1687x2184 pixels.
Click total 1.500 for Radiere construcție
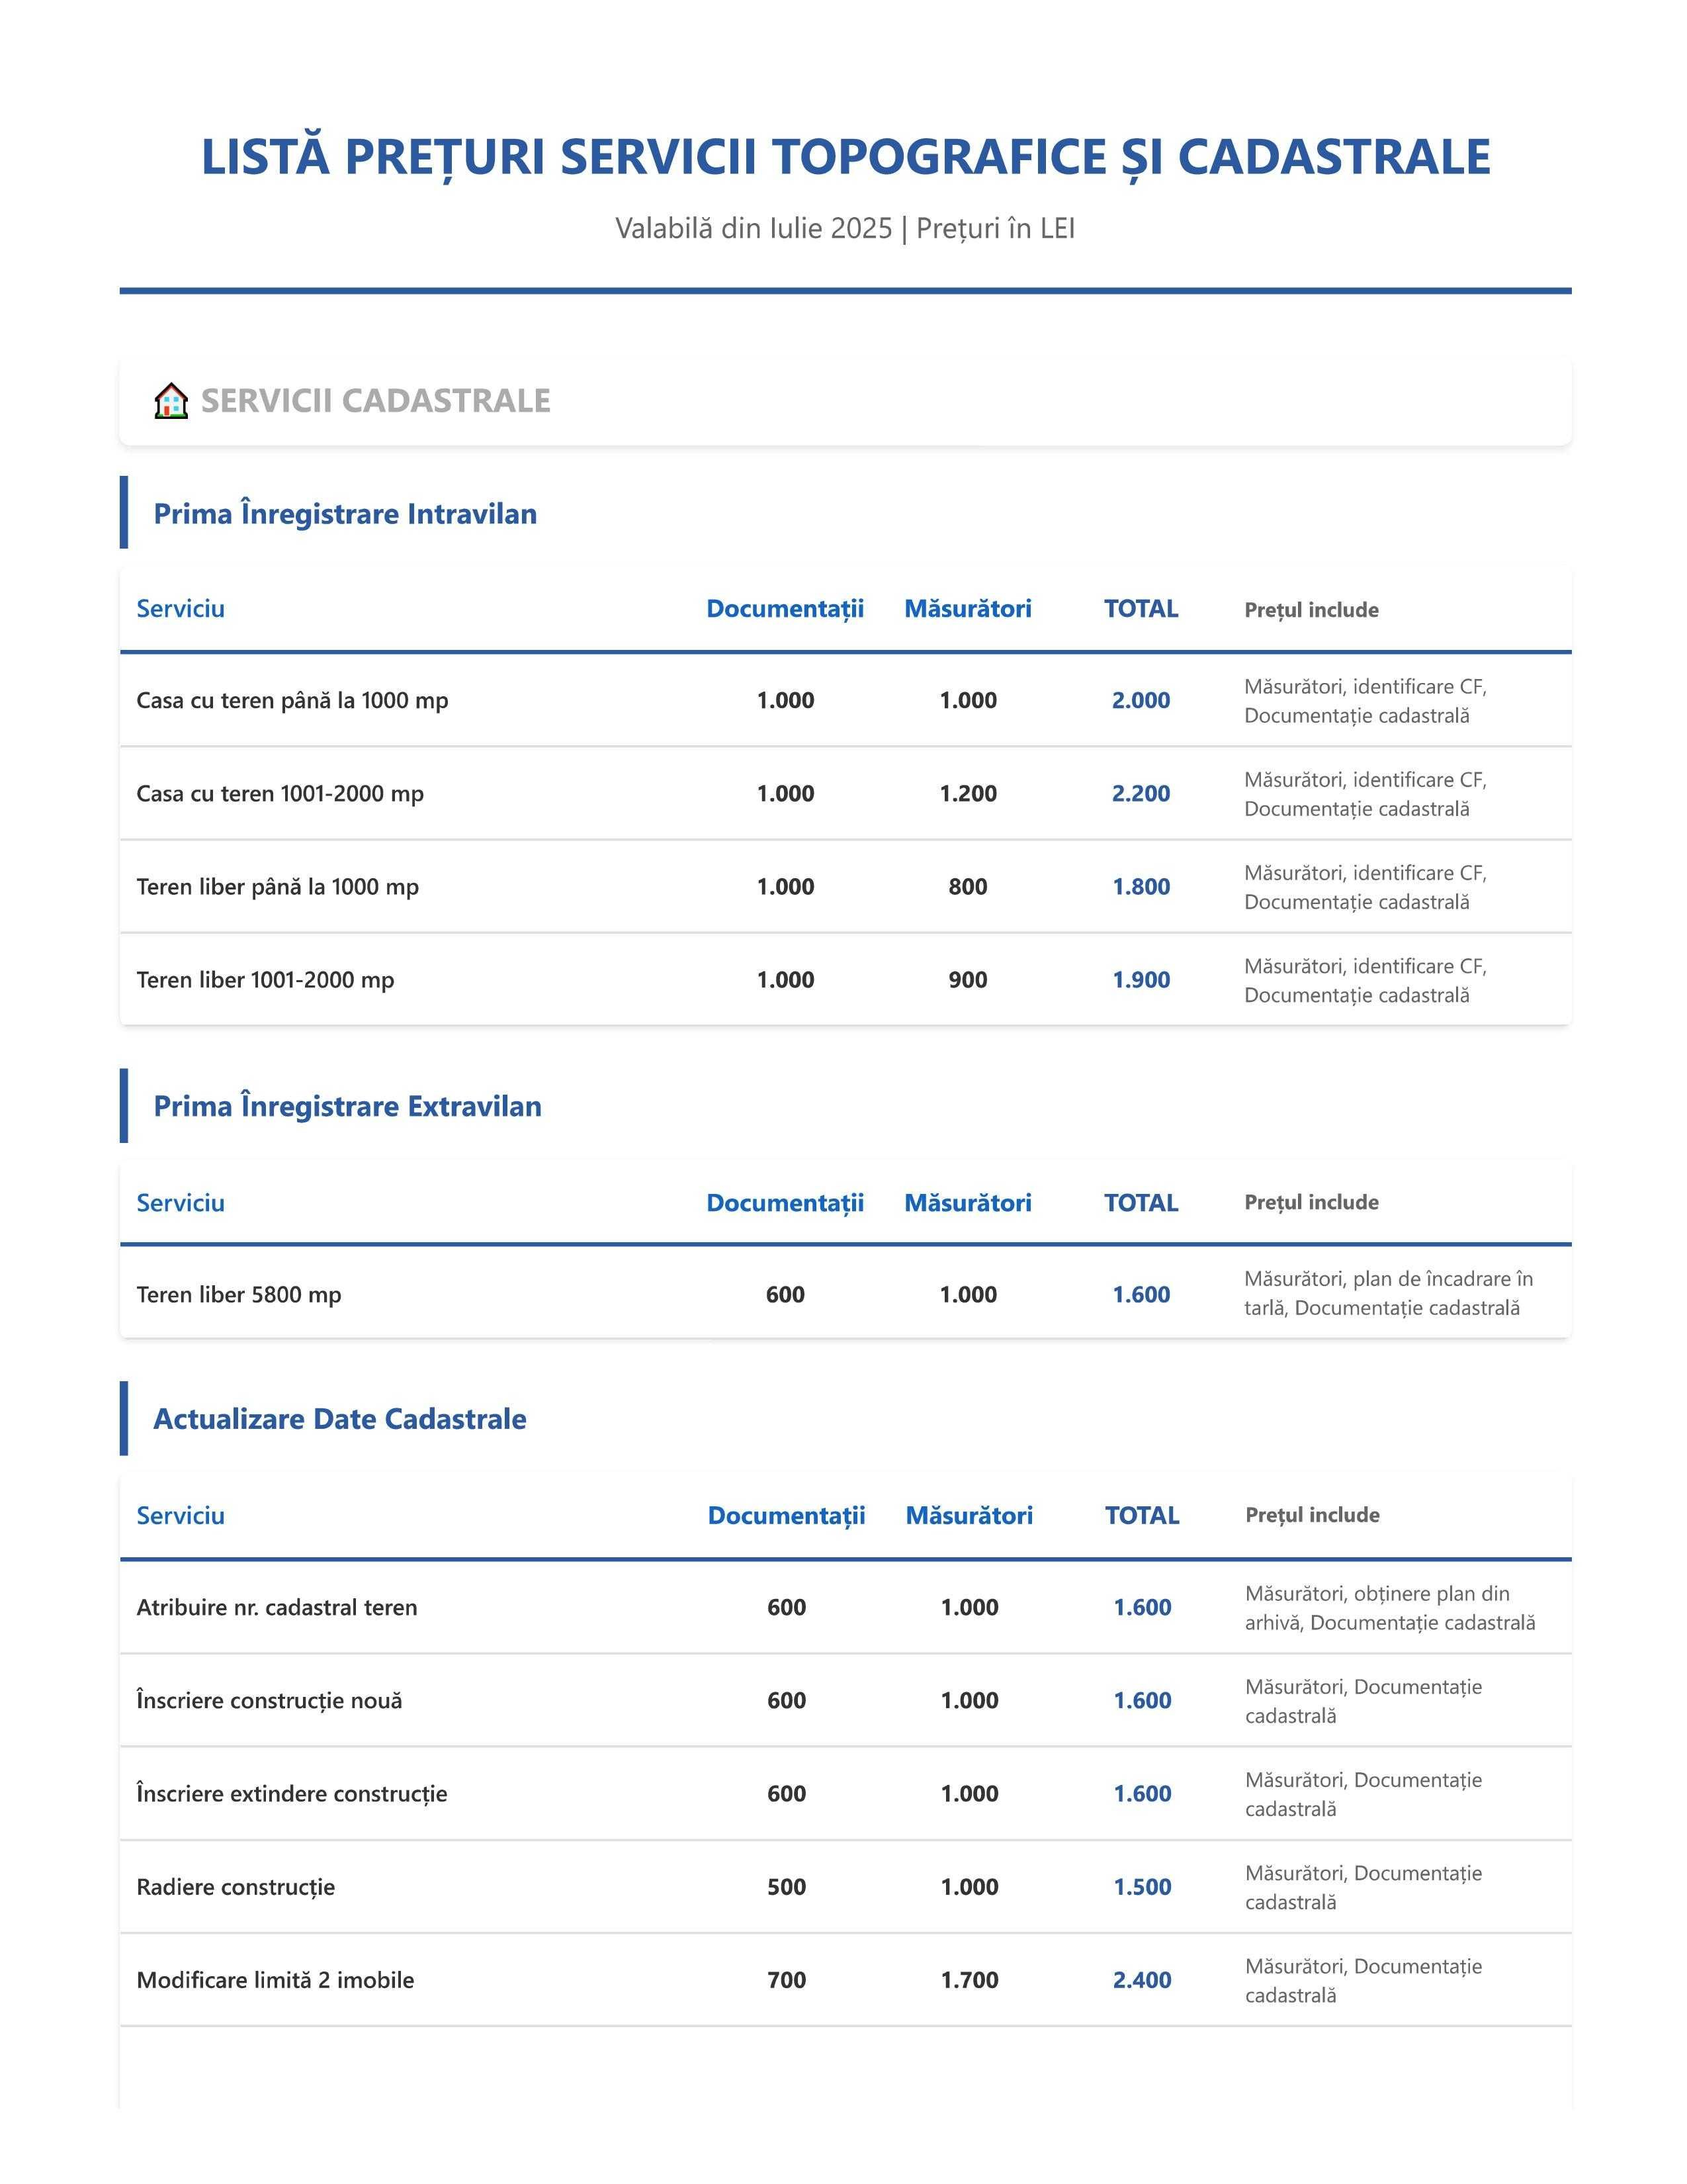pos(1143,1887)
